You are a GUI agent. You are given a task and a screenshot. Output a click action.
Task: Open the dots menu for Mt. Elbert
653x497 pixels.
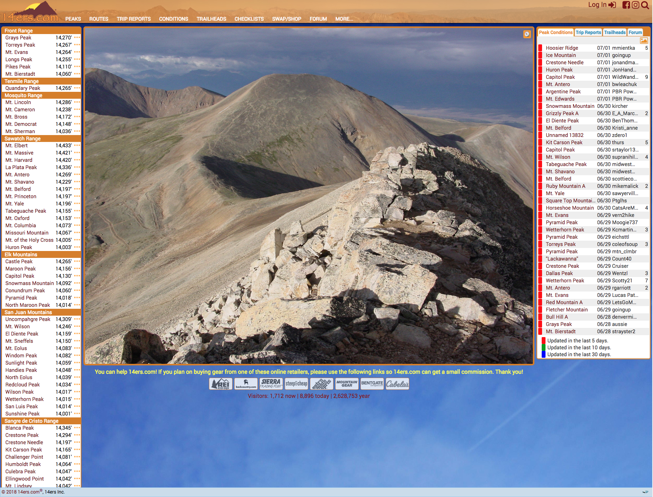pos(77,145)
